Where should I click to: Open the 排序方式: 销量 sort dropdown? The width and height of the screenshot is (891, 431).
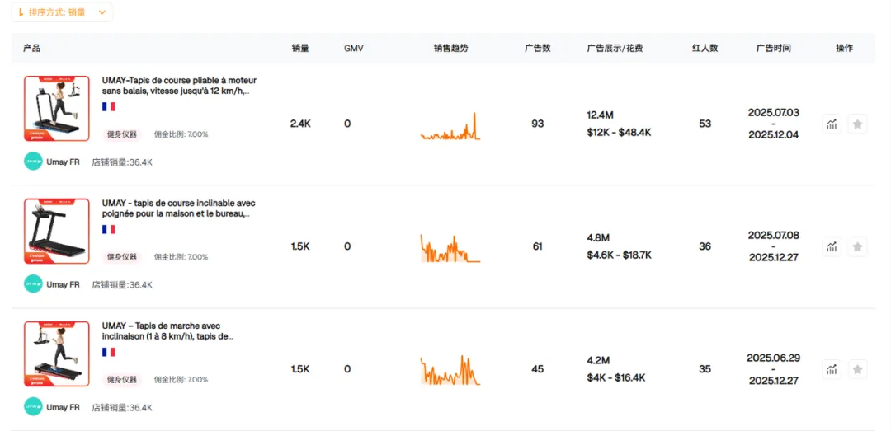[63, 12]
